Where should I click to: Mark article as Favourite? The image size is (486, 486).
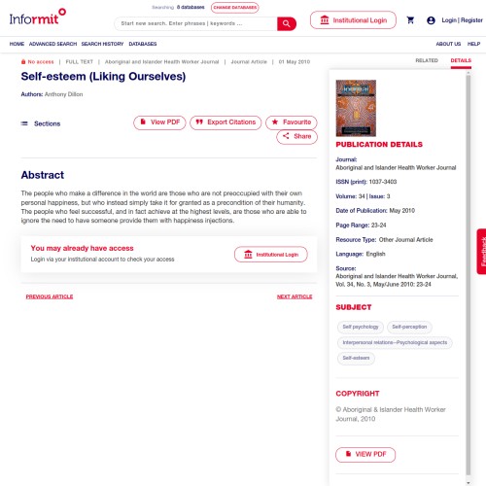tap(292, 122)
